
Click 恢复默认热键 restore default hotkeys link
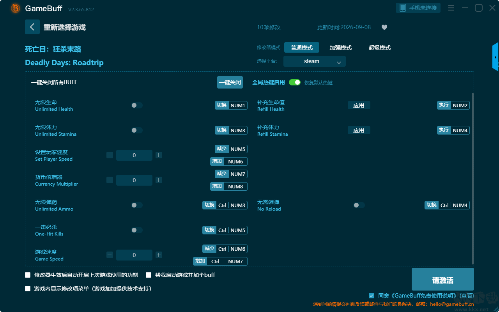pyautogui.click(x=319, y=83)
